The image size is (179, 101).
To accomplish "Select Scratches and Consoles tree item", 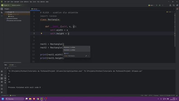I will click(14, 20).
